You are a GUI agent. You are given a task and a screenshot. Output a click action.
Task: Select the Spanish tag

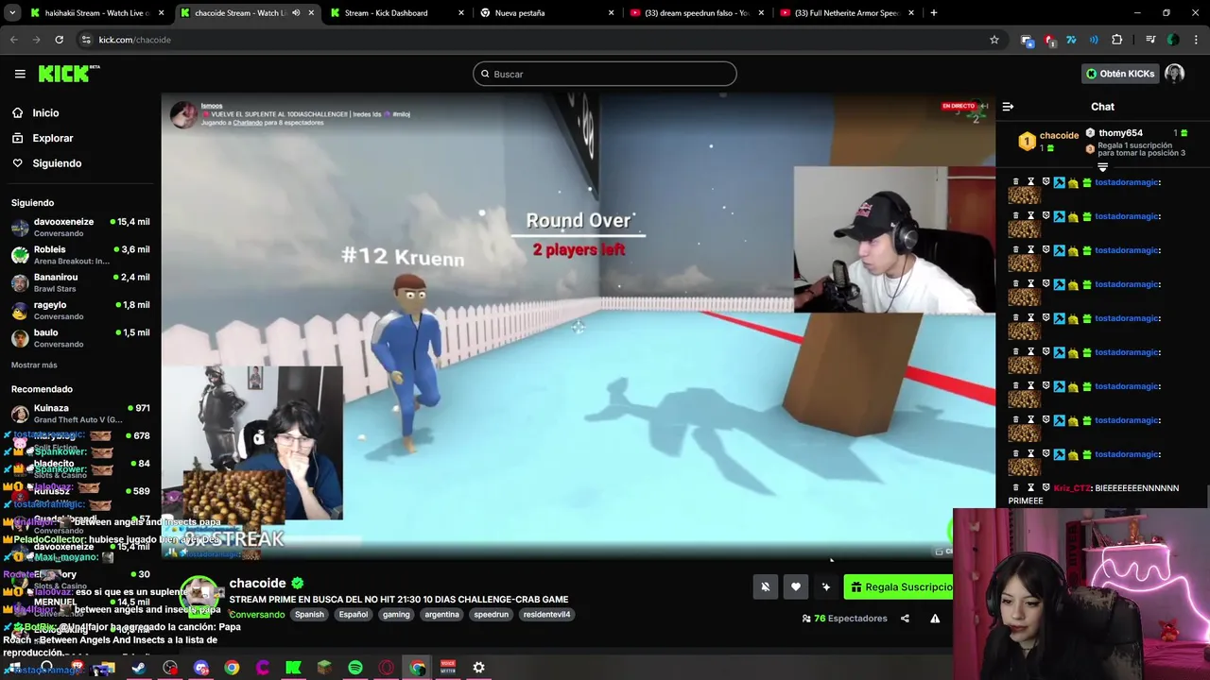(x=309, y=615)
